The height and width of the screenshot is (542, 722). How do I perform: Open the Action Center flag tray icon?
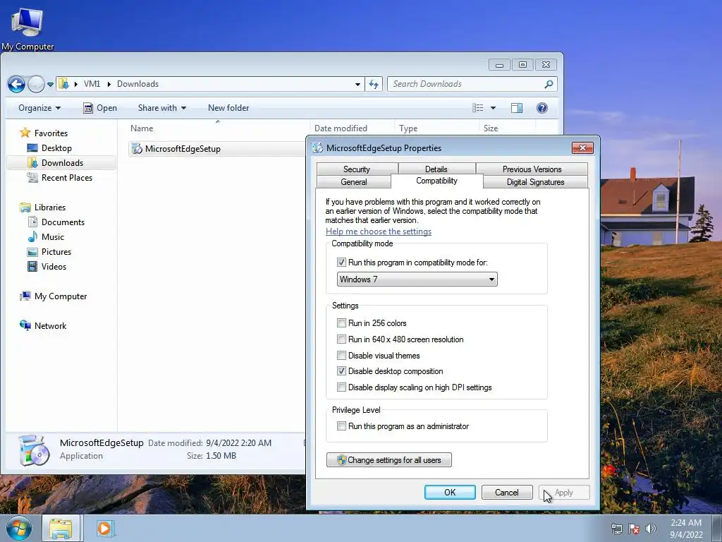634,529
